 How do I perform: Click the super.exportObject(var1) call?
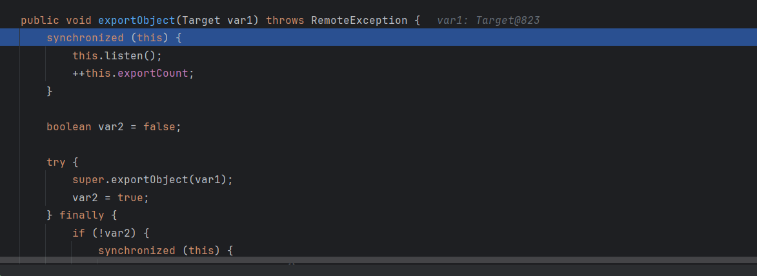[152, 179]
